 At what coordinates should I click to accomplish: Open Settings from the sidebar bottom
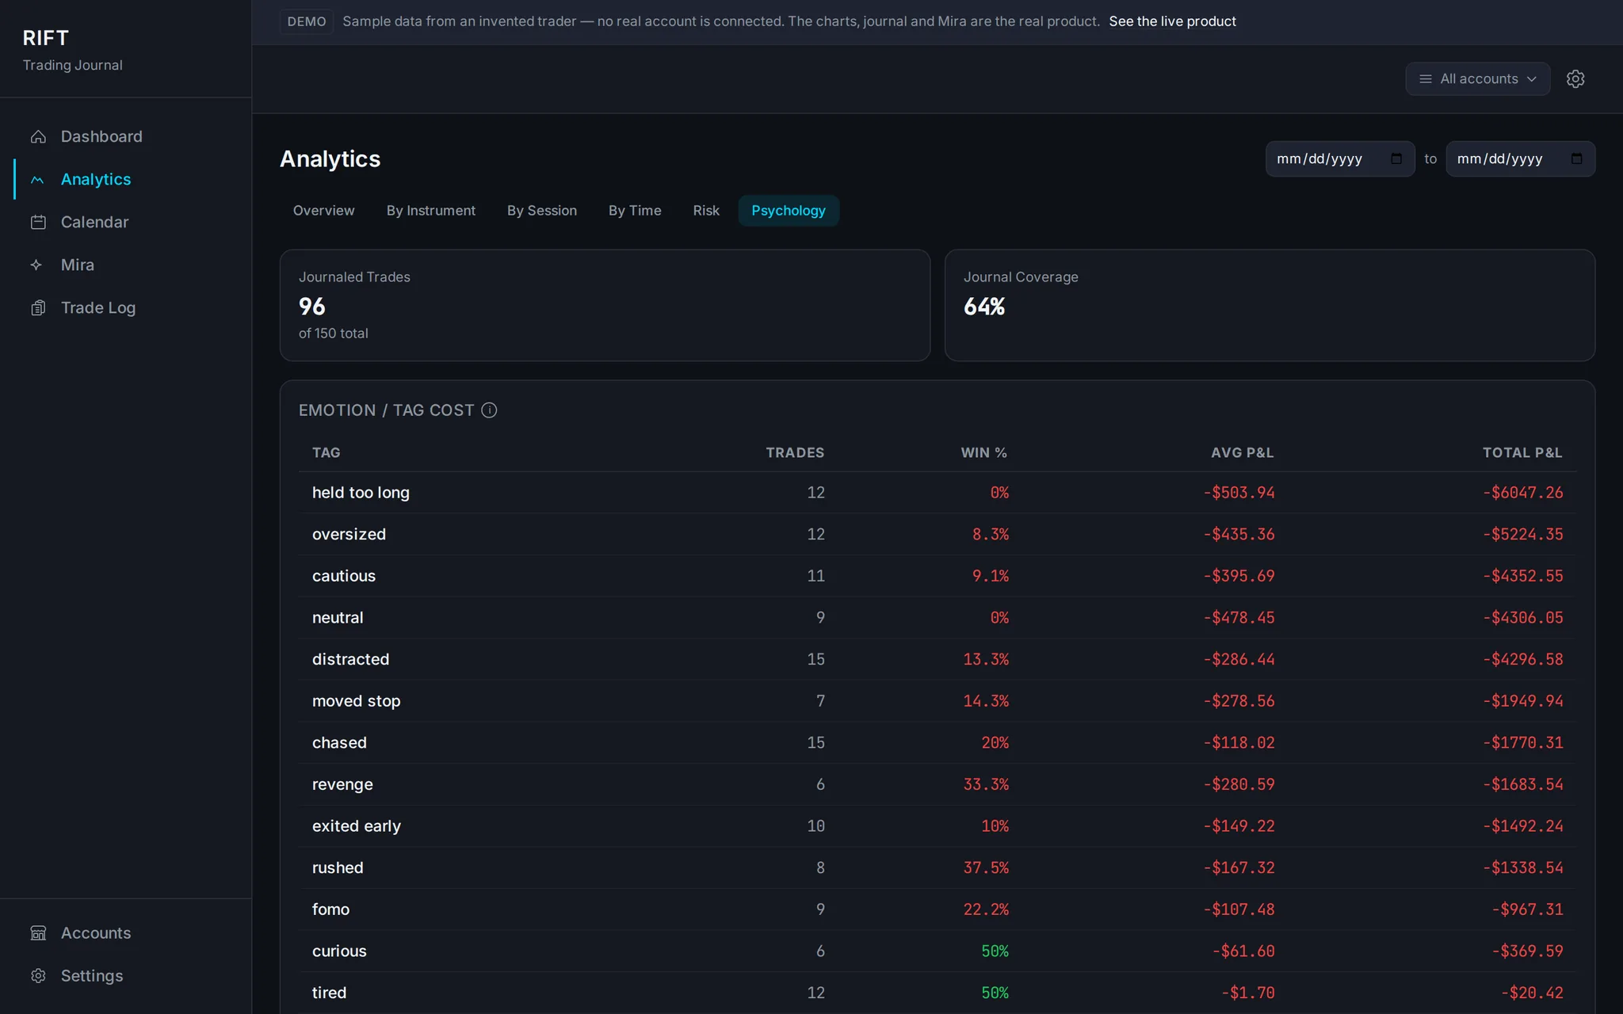pos(126,976)
